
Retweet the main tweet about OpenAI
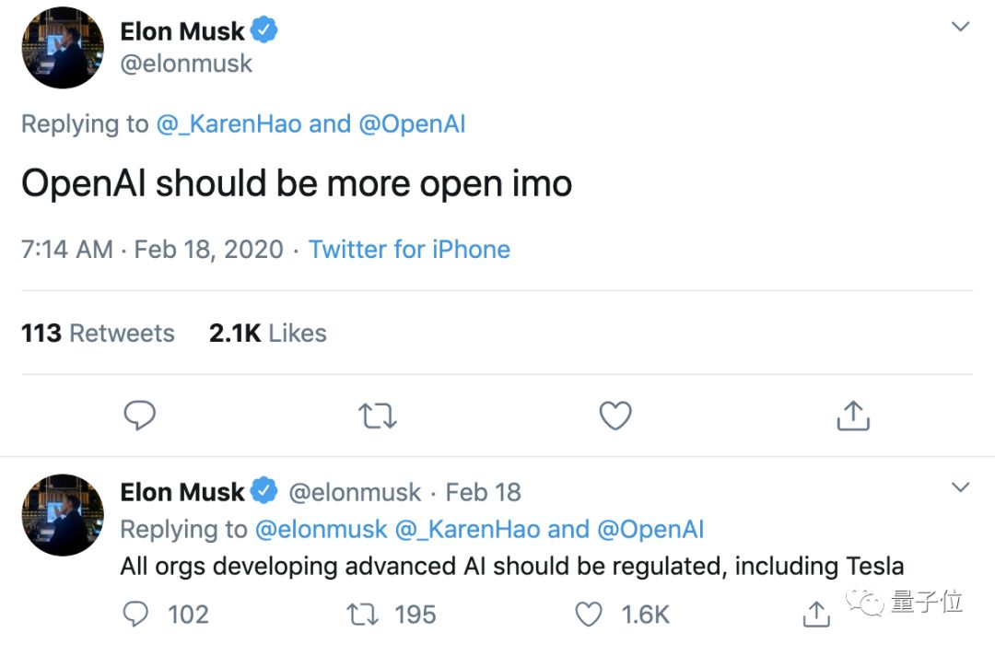[x=377, y=416]
